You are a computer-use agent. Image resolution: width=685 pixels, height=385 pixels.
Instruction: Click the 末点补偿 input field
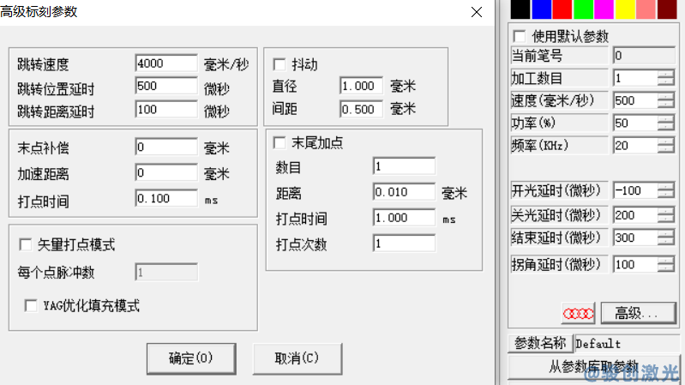click(166, 147)
